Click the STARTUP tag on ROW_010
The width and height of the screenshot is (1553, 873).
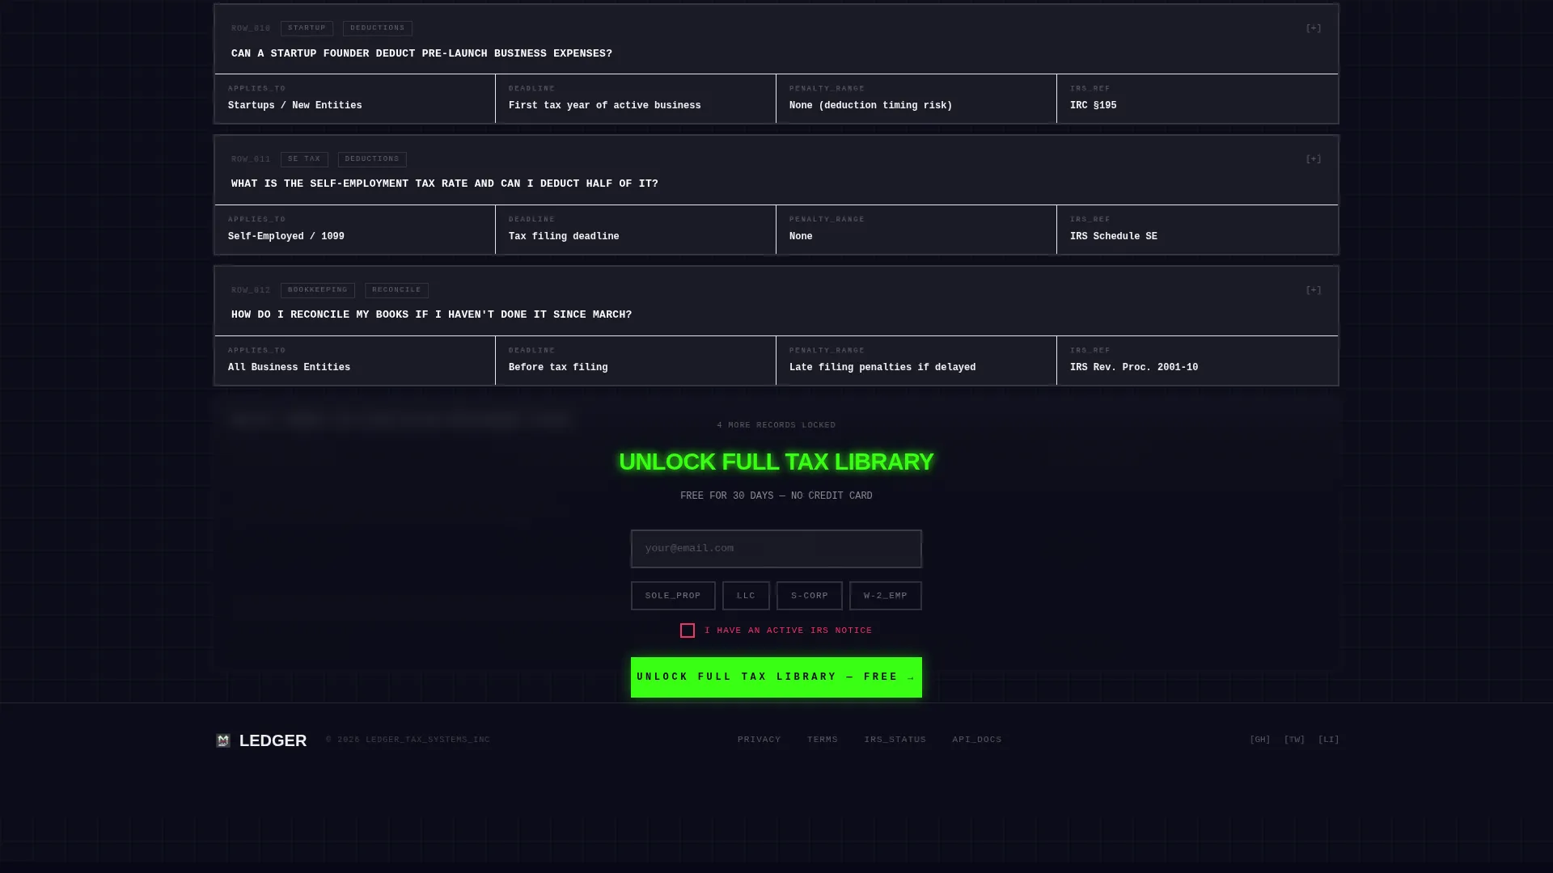[x=307, y=28]
